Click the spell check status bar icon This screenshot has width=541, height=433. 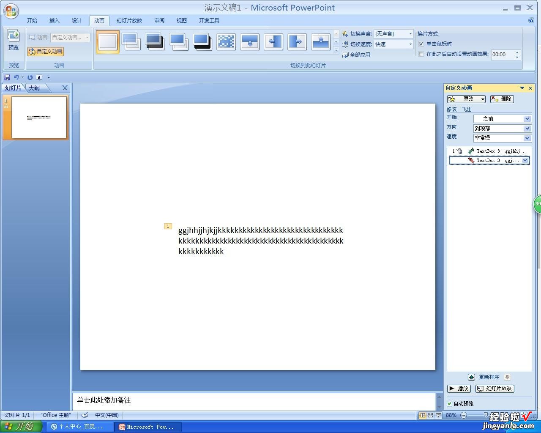[x=85, y=415]
